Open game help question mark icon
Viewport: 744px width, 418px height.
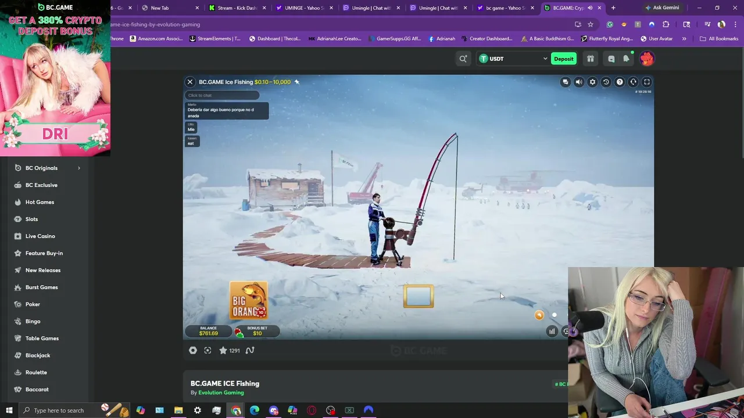point(620,82)
